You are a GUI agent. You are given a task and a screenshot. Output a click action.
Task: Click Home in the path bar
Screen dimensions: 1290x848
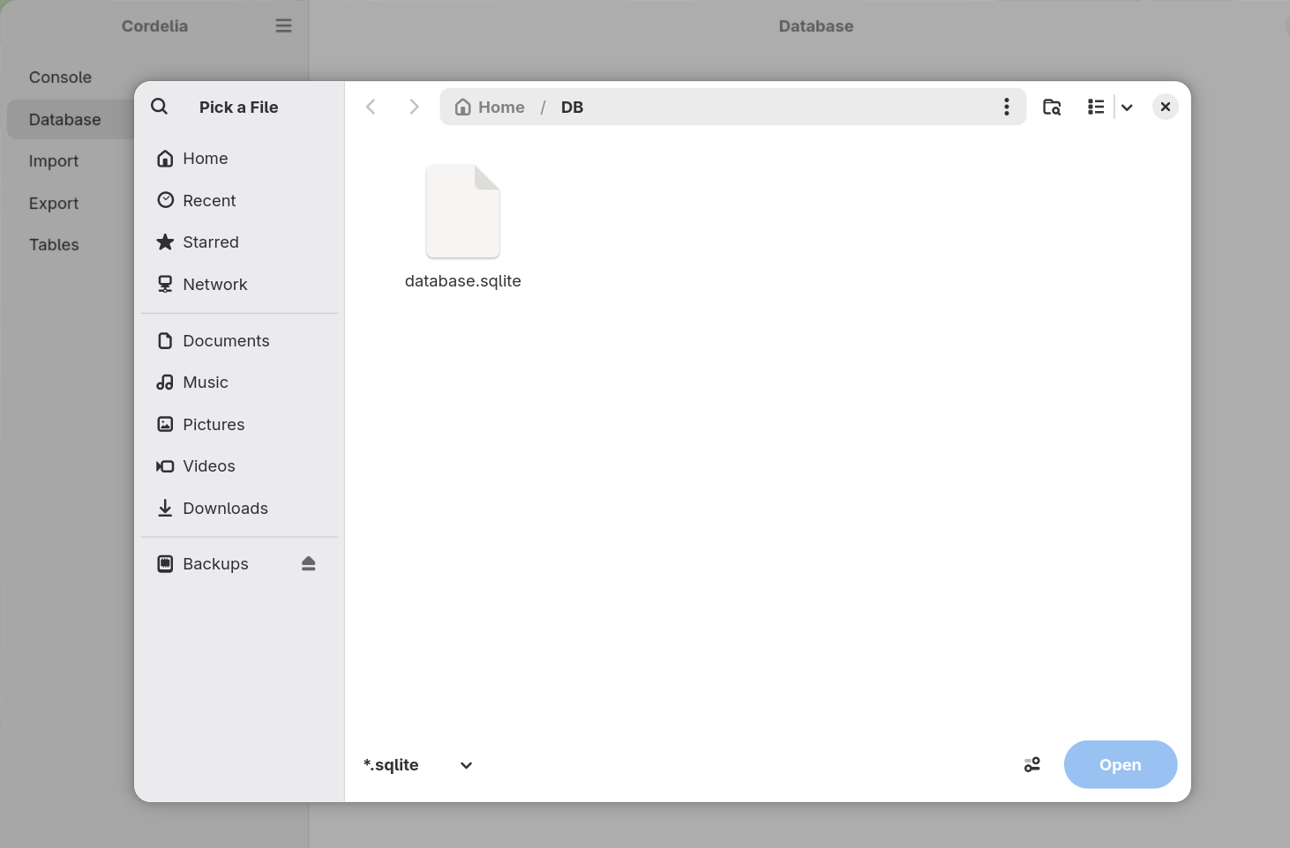pos(490,107)
